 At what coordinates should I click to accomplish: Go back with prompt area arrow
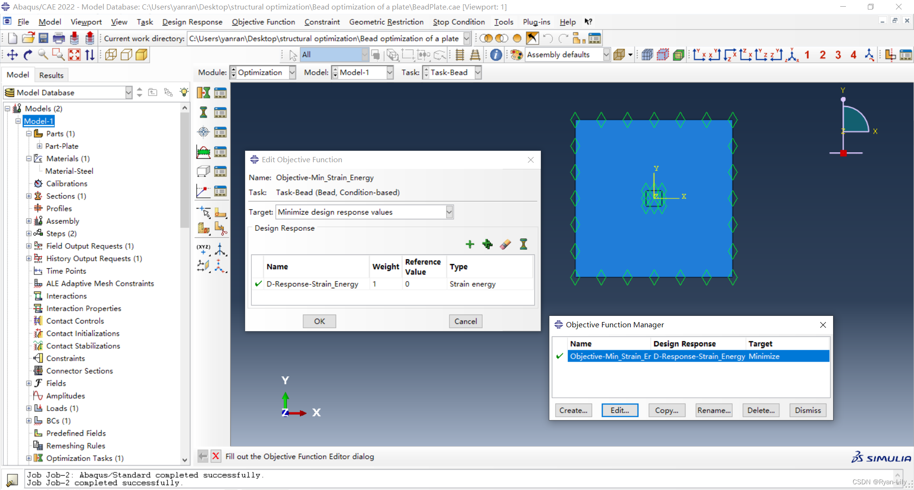pos(203,456)
